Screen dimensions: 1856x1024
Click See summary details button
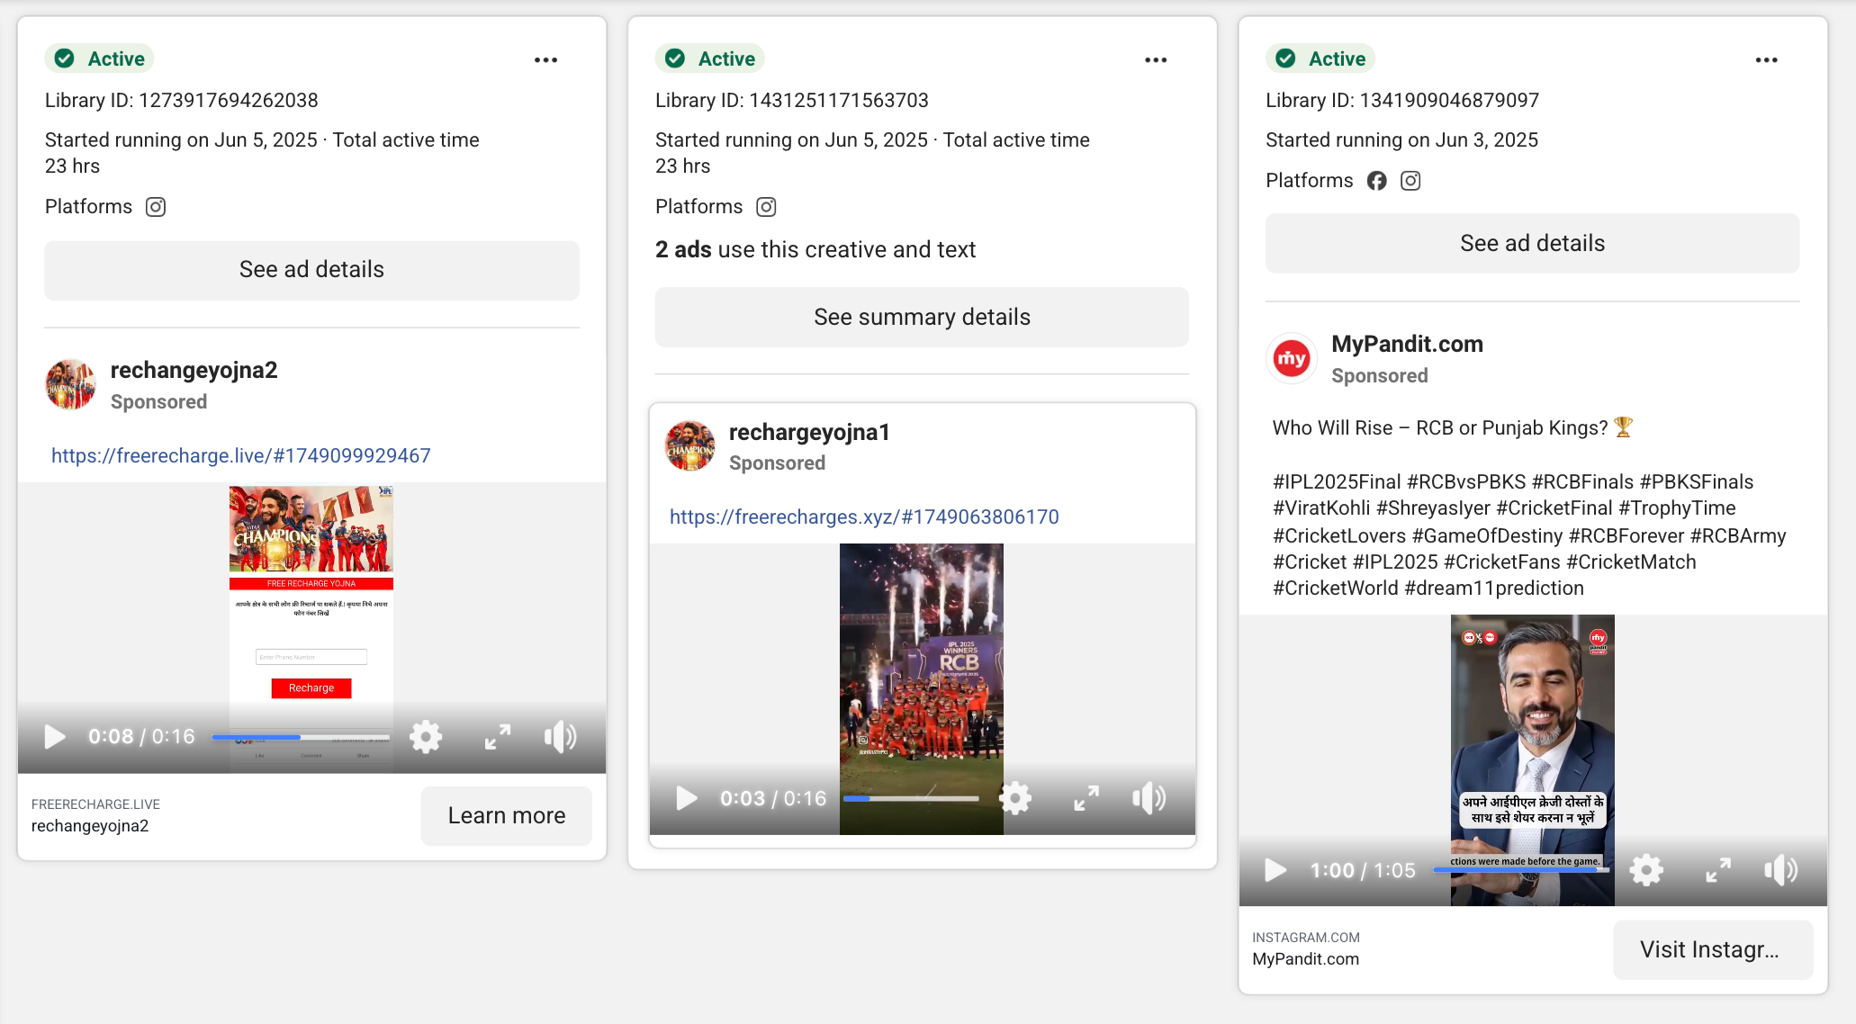922,317
